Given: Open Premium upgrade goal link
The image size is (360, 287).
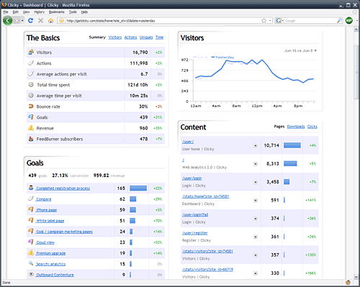Looking at the screenshot, I should point(50,253).
